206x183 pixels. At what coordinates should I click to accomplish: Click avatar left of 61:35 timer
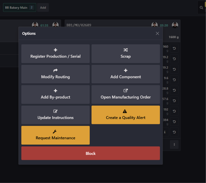point(35,25)
